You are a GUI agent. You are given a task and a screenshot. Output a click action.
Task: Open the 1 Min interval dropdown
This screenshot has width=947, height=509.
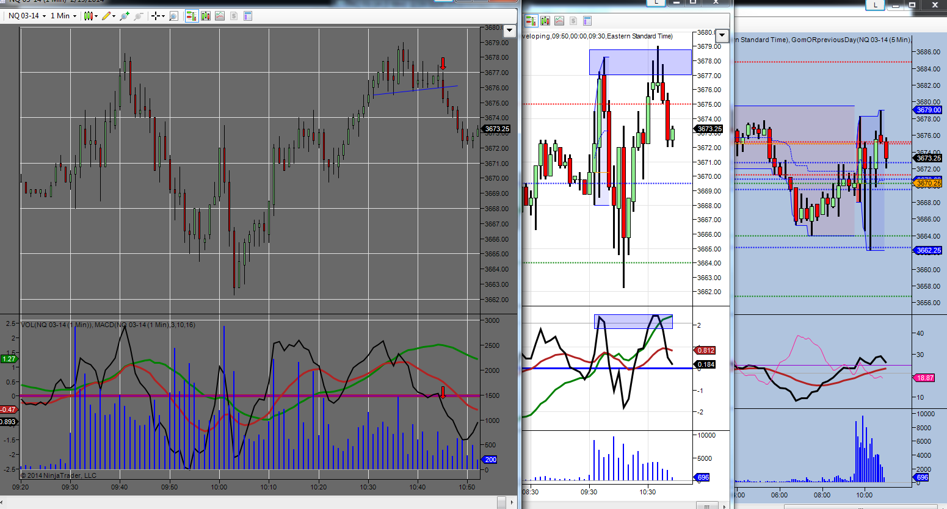63,16
